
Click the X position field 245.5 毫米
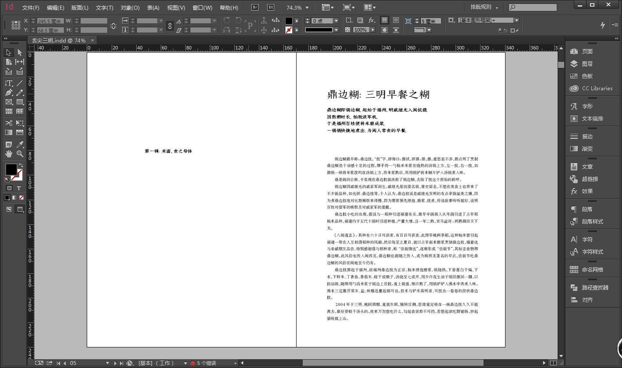pos(50,21)
